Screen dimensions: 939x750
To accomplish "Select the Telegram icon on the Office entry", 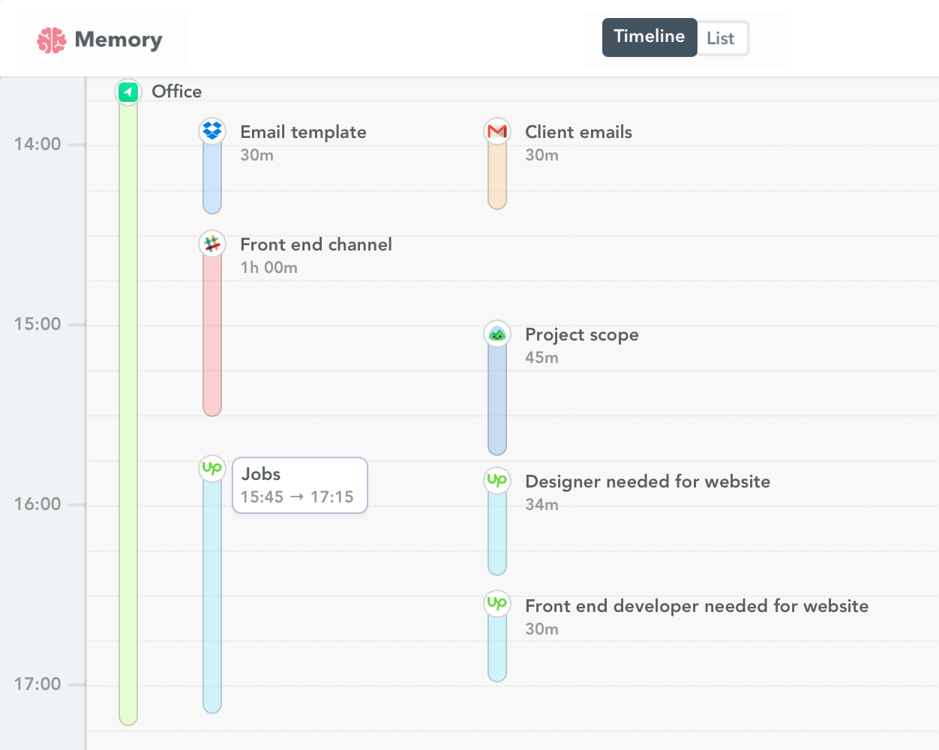I will (127, 91).
